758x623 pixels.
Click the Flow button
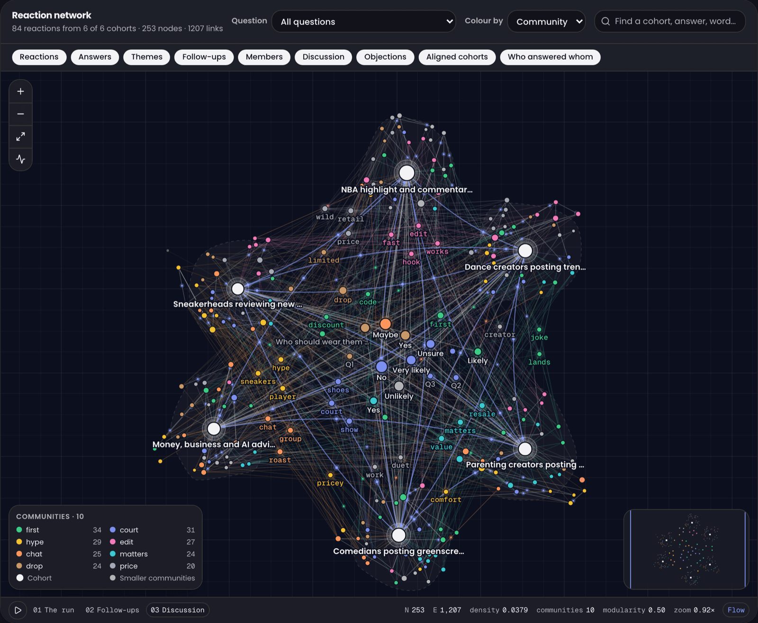click(736, 610)
